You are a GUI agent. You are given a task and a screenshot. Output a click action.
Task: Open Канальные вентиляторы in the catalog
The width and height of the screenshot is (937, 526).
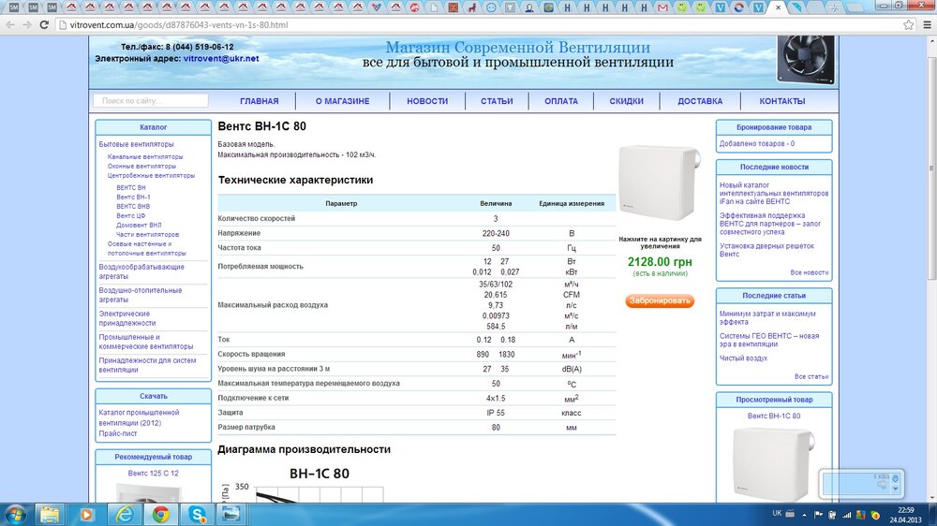click(x=145, y=156)
